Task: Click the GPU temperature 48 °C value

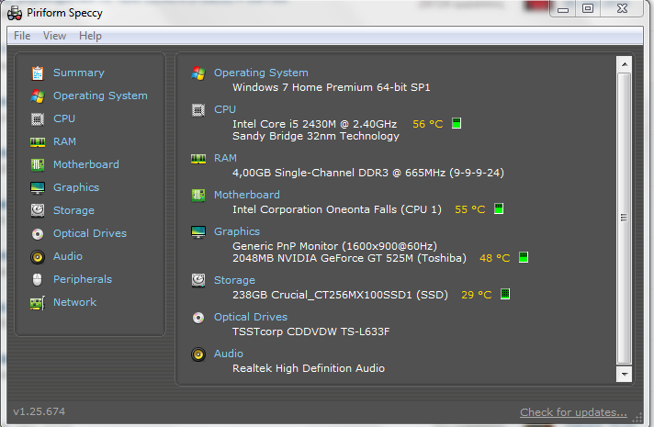Action: (495, 258)
